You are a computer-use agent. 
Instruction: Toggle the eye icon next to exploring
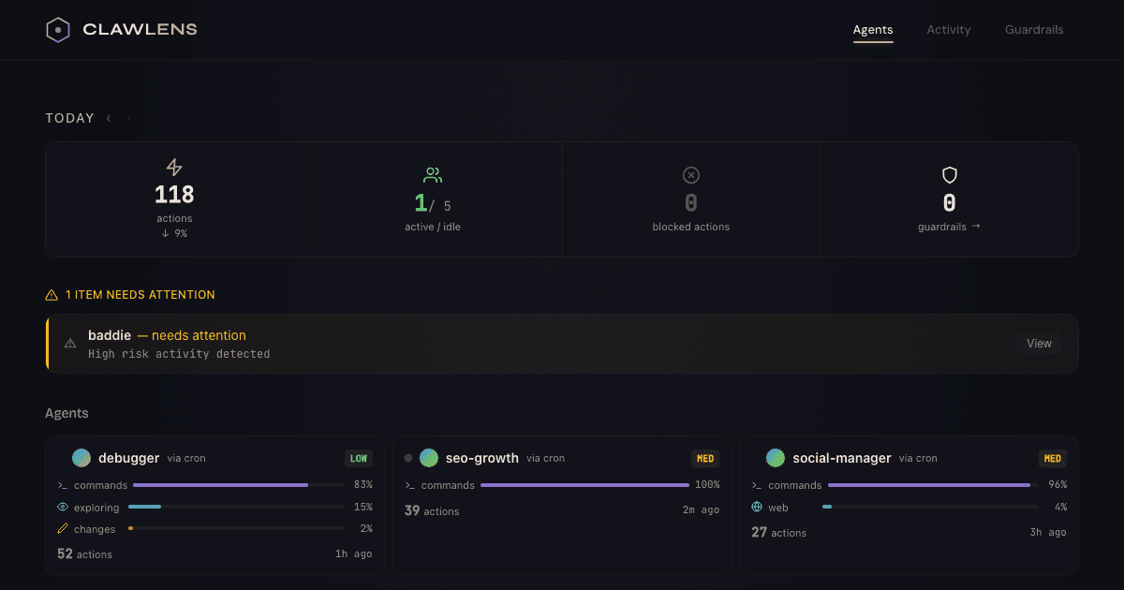[x=61, y=507]
